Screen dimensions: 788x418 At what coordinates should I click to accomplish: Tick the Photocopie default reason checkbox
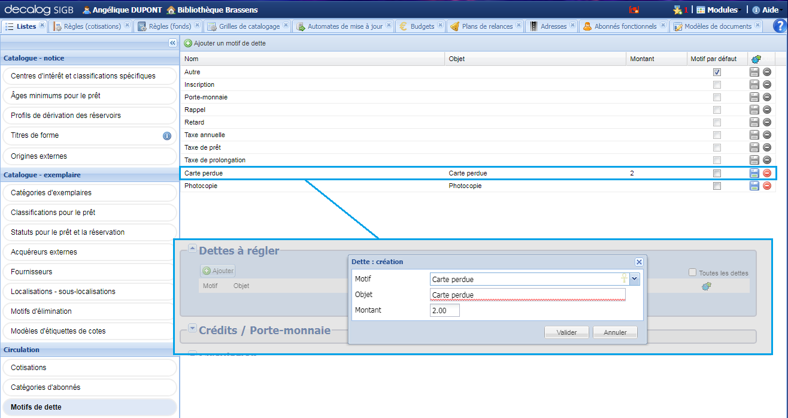click(717, 186)
